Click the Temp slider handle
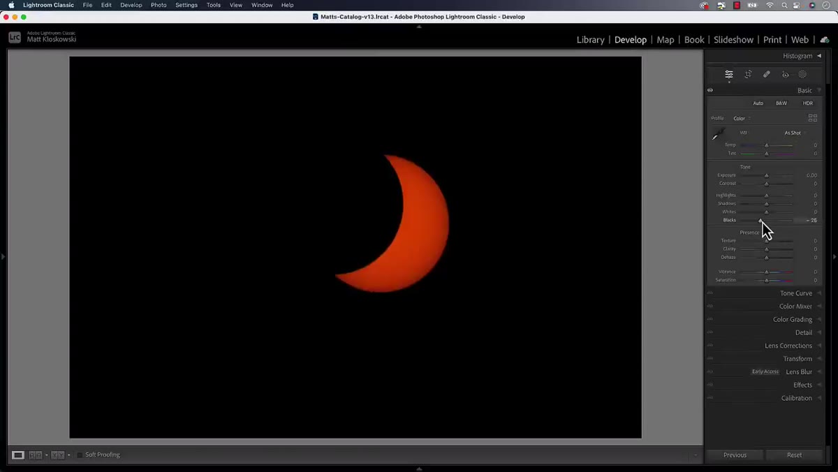 766,145
